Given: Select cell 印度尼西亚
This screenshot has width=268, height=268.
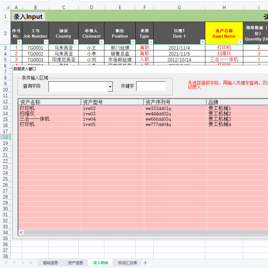Looking at the screenshot, I should (x=64, y=60).
